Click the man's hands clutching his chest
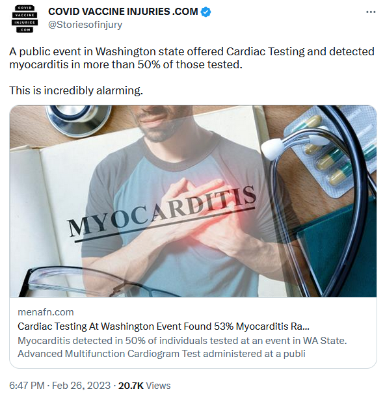 pos(203,216)
